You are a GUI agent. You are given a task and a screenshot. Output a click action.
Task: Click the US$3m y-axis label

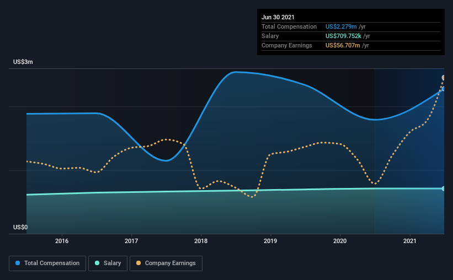(x=23, y=62)
